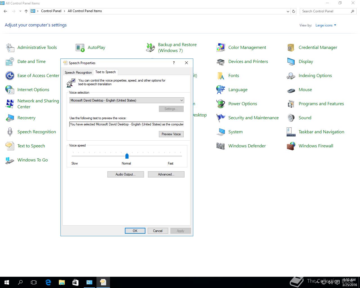This screenshot has width=360, height=288.
Task: Open the AutoPlay icon
Action: [80, 48]
